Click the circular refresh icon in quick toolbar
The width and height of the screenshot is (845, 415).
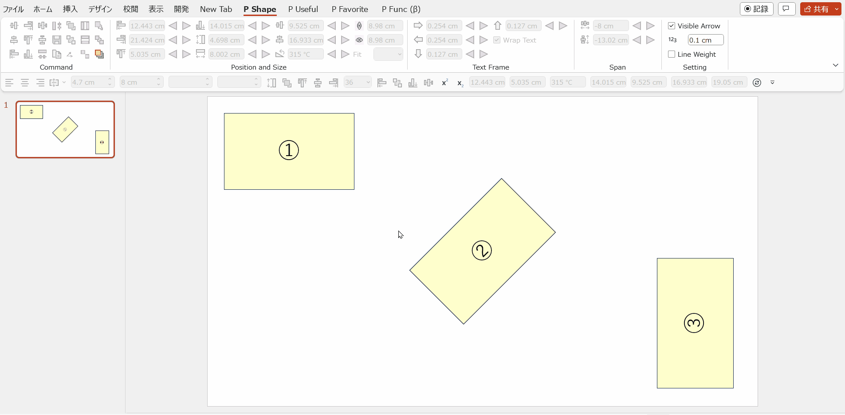(757, 82)
